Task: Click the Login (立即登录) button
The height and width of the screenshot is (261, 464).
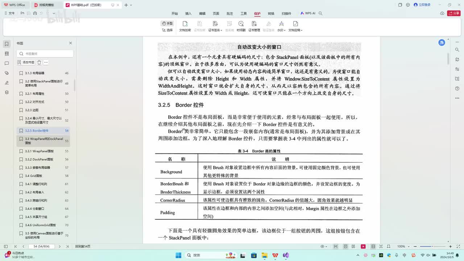Action: (x=422, y=5)
